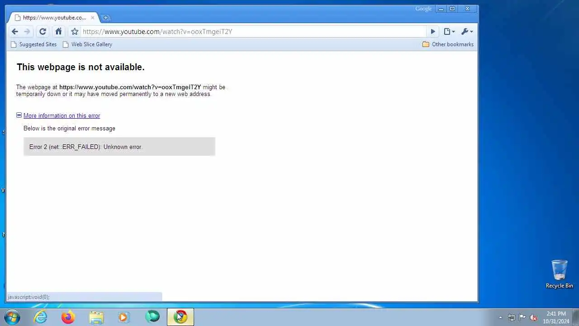The height and width of the screenshot is (326, 579).
Task: Click the Chrome taskbar button
Action: coord(180,317)
